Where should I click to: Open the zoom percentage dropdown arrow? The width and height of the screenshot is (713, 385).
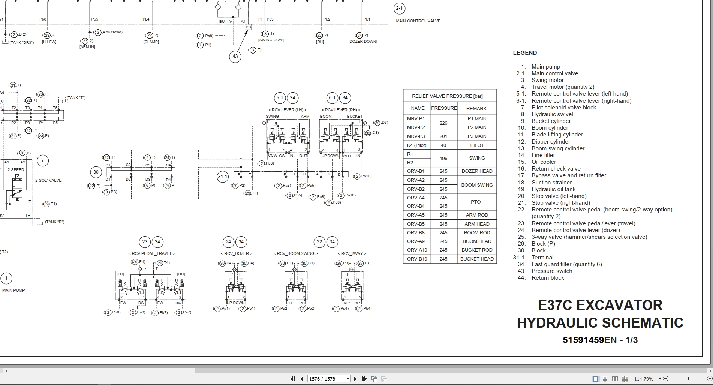660,379
